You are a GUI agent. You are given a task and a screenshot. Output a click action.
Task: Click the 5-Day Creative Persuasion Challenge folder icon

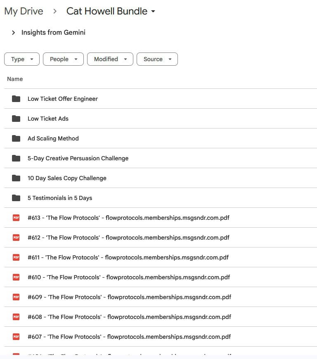(16, 158)
